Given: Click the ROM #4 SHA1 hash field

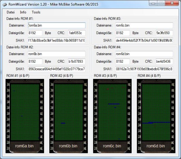Looking at the screenshot, I should pyautogui.click(x=144, y=69).
